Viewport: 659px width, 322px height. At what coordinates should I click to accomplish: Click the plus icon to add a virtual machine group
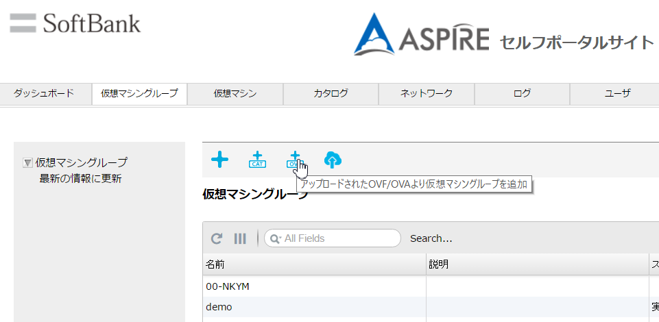tap(220, 160)
